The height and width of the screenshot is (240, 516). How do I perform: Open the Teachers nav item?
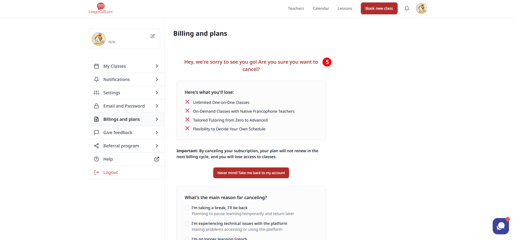click(x=296, y=8)
